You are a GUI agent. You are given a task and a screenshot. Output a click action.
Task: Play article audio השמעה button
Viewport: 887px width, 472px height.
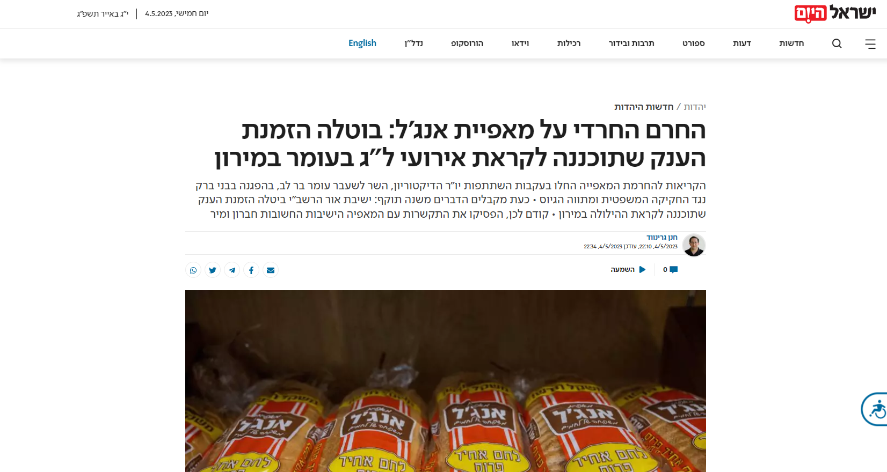click(x=628, y=269)
